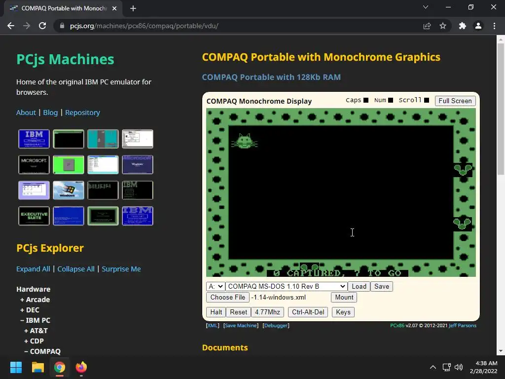Close the COMPAQ Portable tab

click(114, 8)
